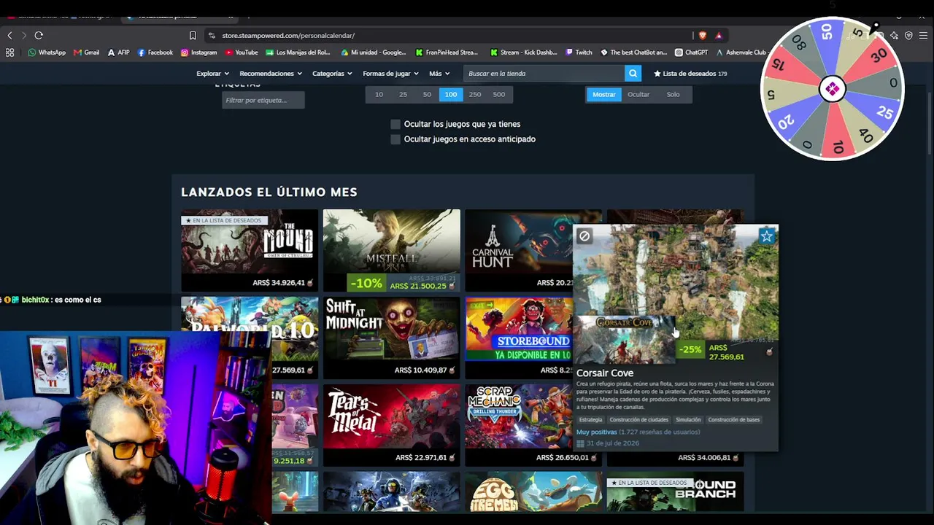Click the 'Construcción de bases' tag
Viewport: 934px width, 525px height.
coord(734,420)
